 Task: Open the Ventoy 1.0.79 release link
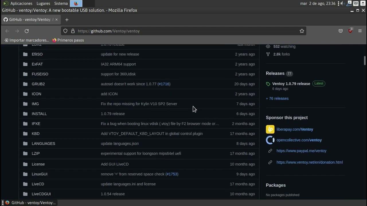pyautogui.click(x=291, y=84)
